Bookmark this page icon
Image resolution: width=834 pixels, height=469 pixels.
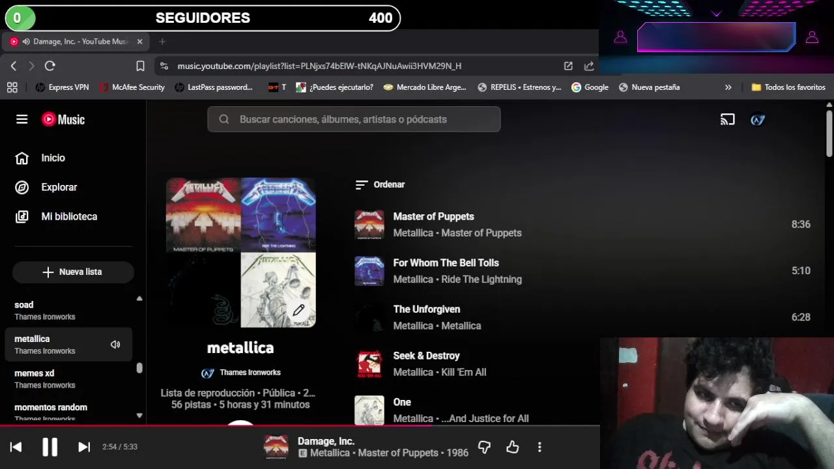click(x=140, y=66)
